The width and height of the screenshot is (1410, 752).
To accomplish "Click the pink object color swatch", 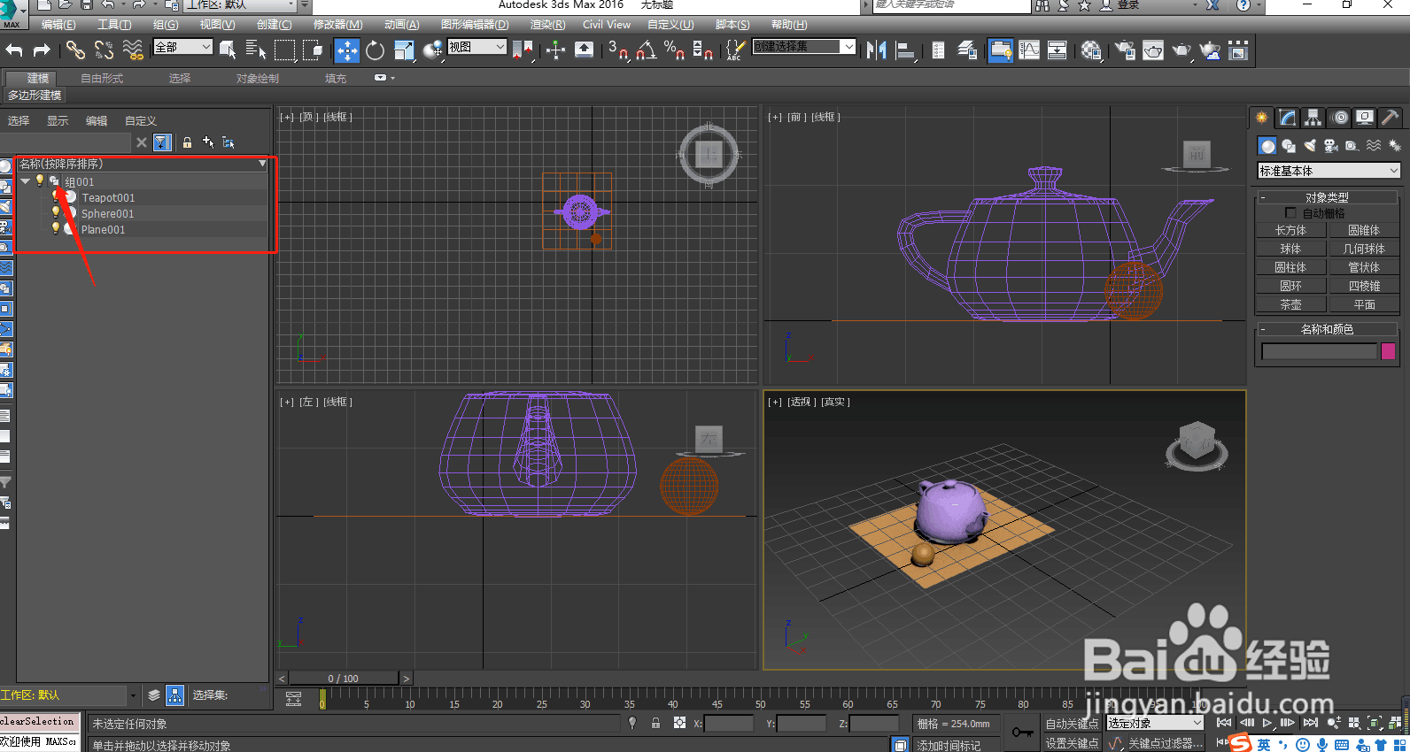I will point(1388,351).
